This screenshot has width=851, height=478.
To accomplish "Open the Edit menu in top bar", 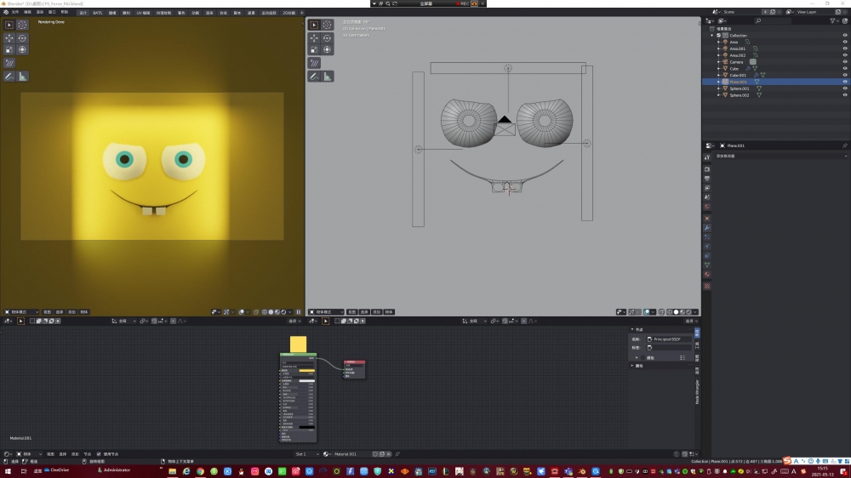I will point(28,12).
